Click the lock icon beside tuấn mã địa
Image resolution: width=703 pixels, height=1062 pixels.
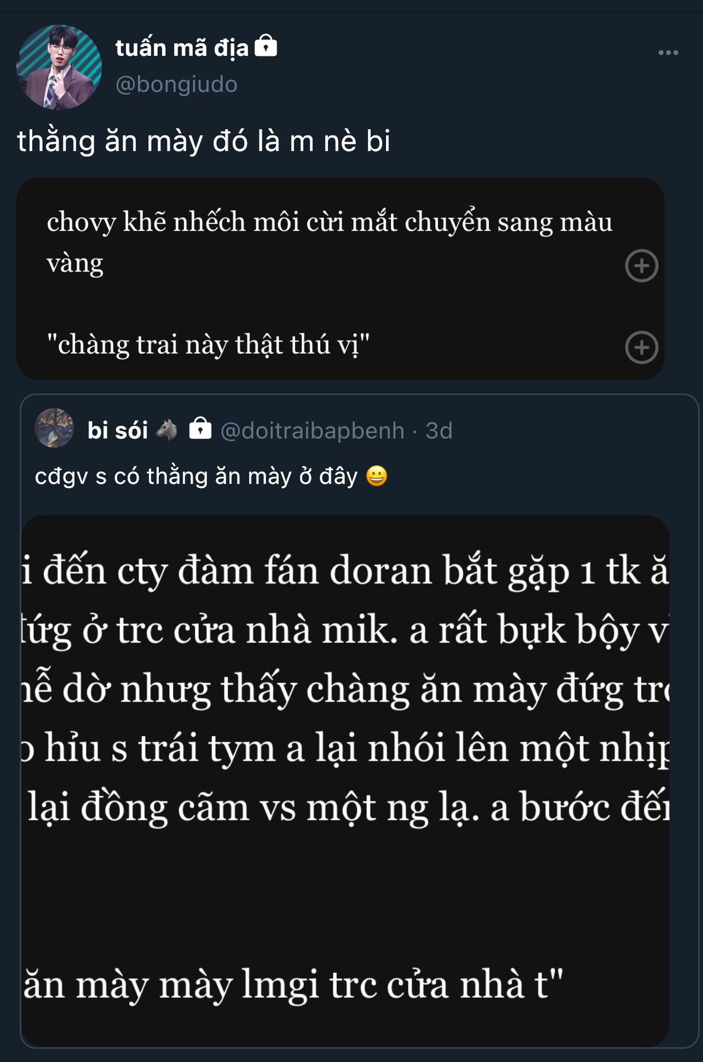click(x=265, y=46)
